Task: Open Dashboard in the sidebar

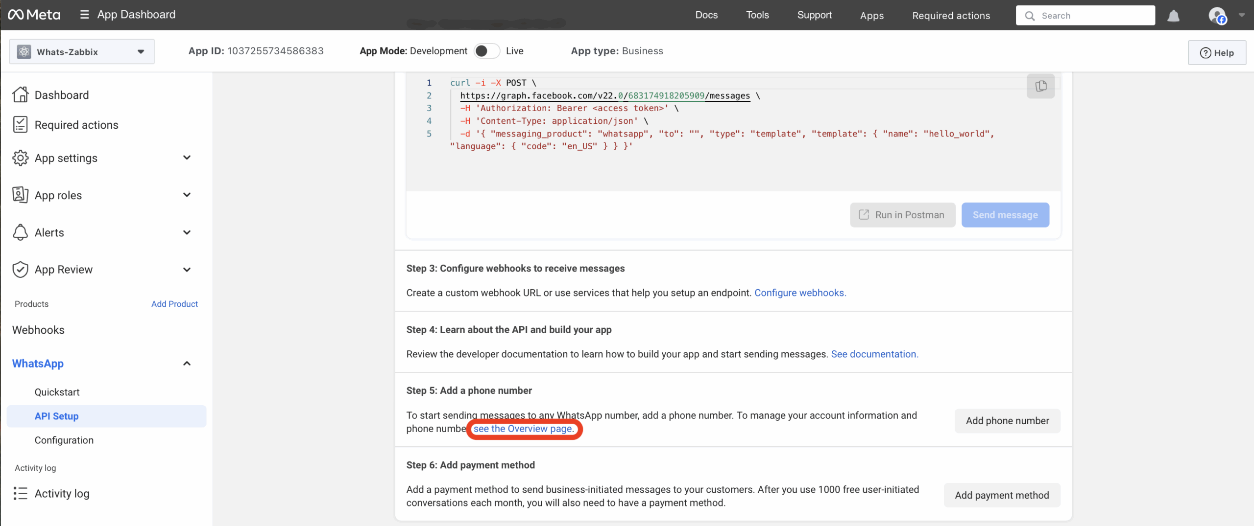Action: click(x=61, y=95)
